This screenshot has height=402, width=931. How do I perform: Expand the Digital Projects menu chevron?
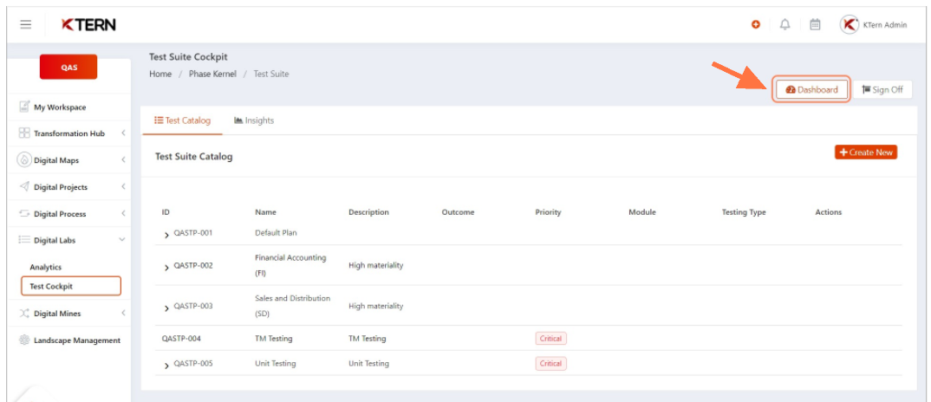[123, 186]
